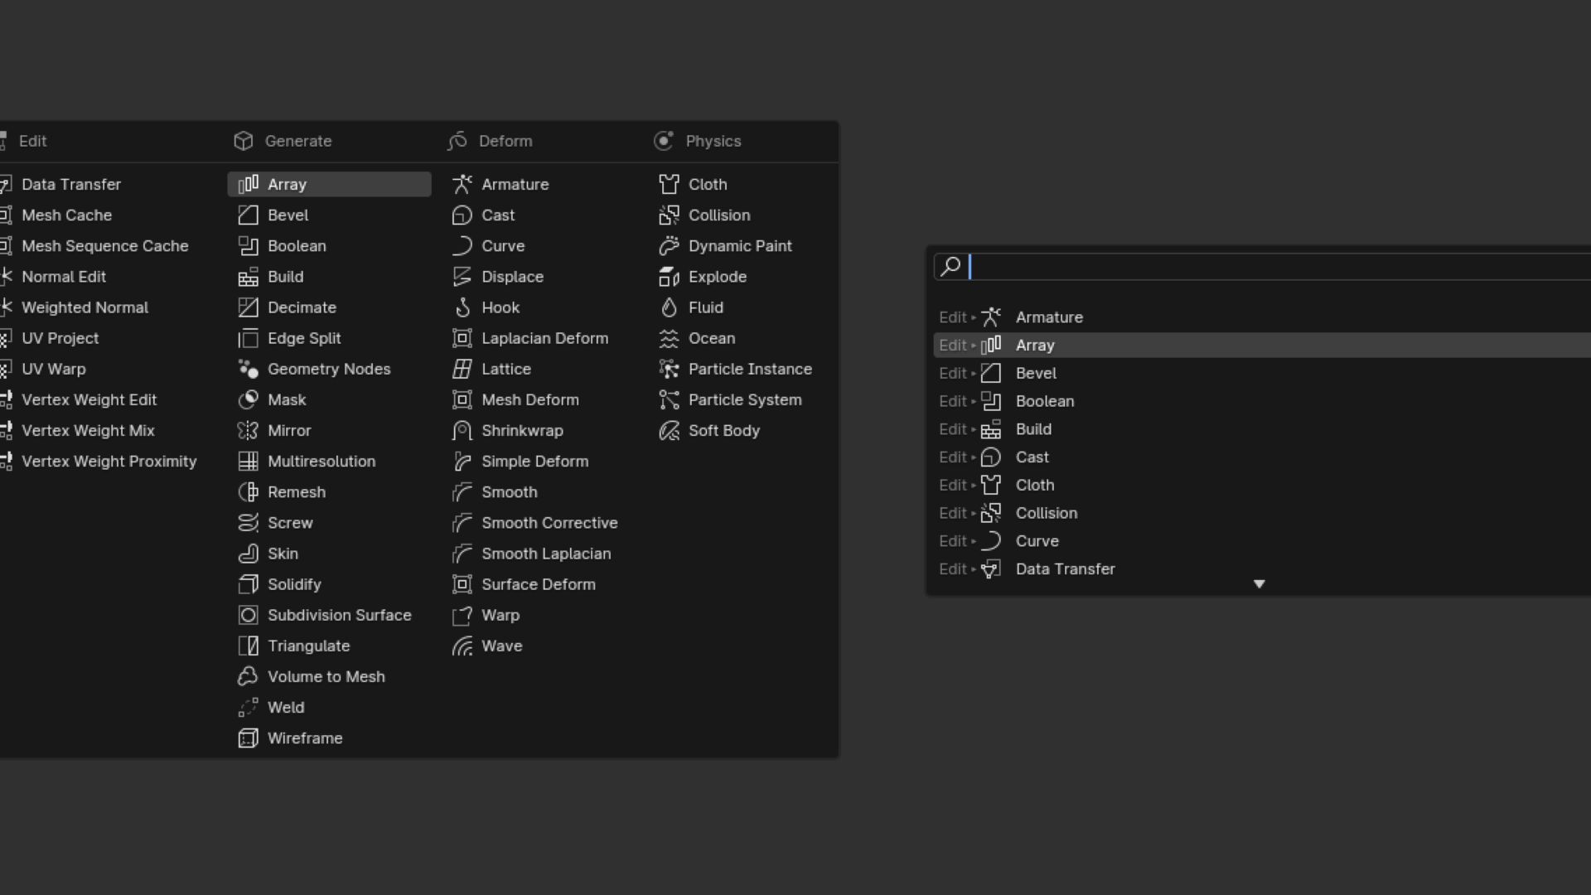The width and height of the screenshot is (1591, 895).
Task: Choose Bevel from the search results list
Action: pos(1262,374)
